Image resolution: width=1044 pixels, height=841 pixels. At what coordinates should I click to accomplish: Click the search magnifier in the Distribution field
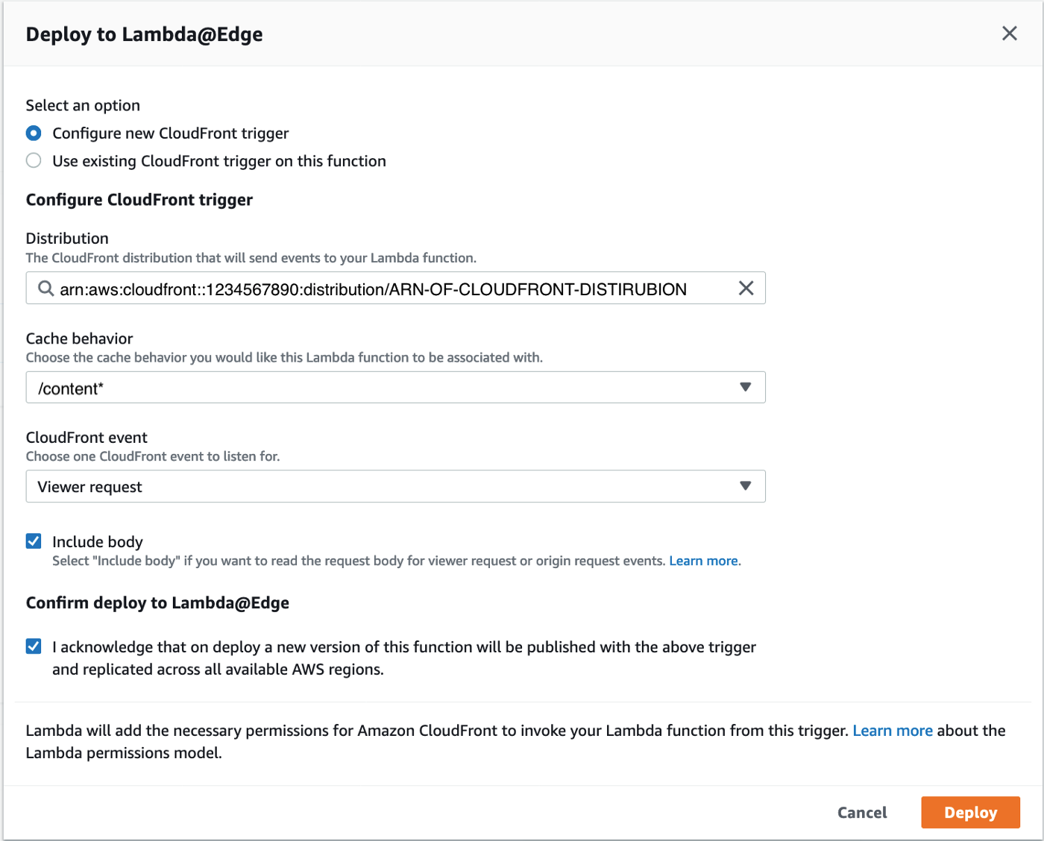(x=45, y=288)
